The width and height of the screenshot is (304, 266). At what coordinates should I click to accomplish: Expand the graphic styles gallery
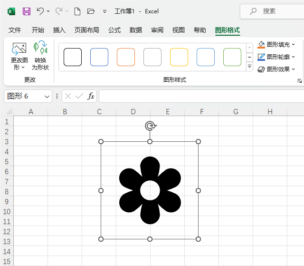click(250, 67)
